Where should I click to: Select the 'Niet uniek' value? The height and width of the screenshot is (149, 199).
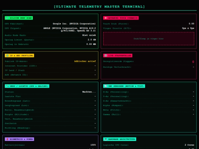(x=89, y=35)
